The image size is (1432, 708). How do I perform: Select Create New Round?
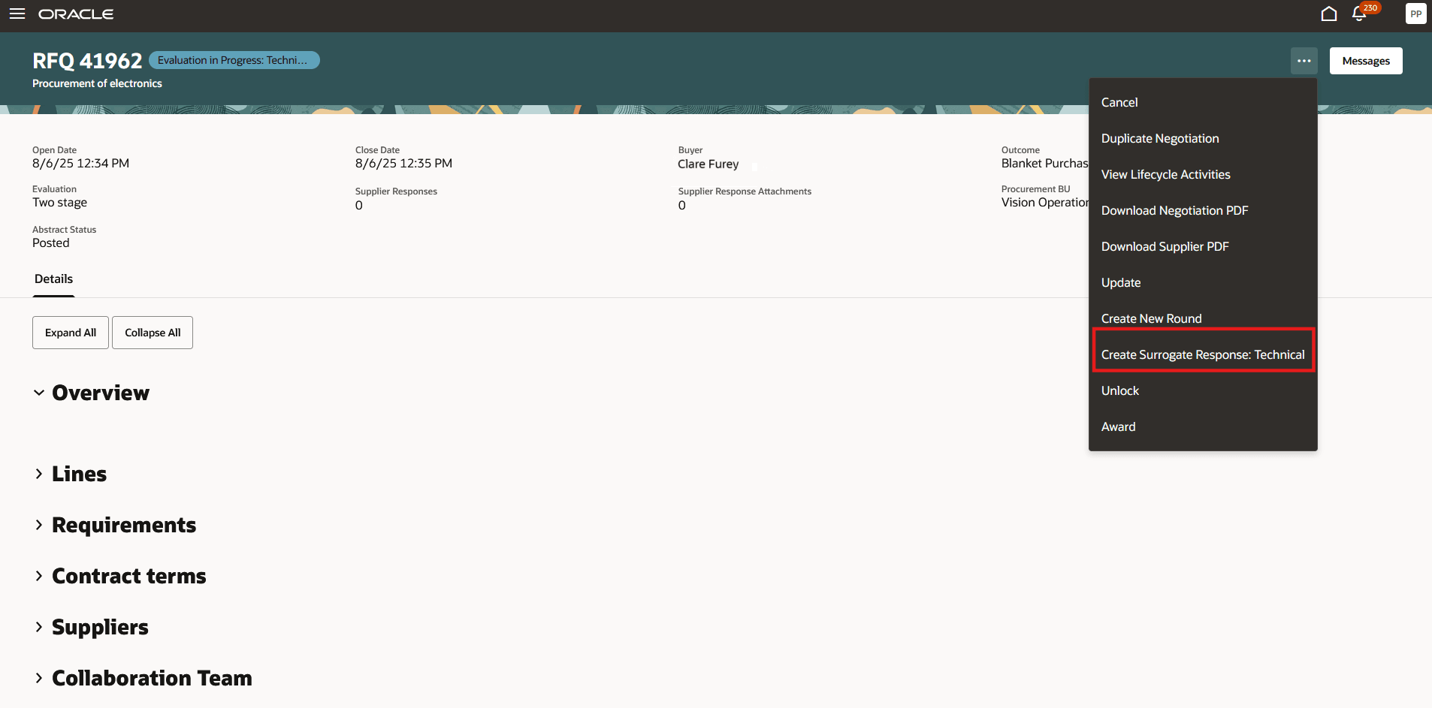(x=1202, y=318)
